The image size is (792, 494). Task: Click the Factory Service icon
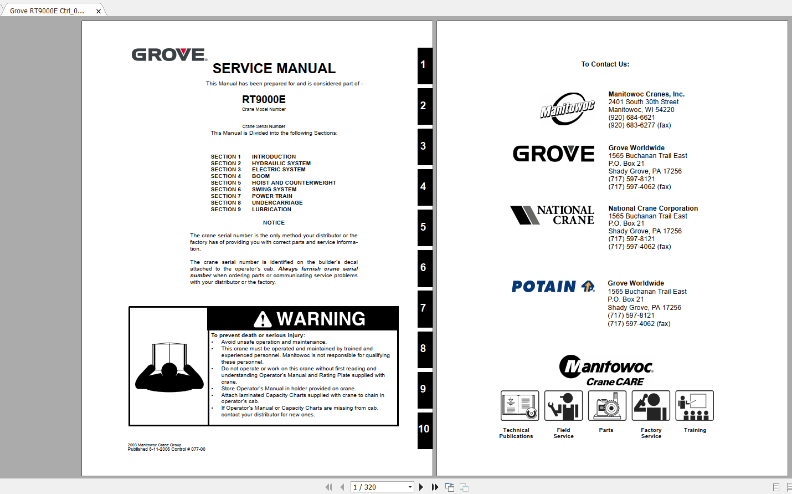(651, 405)
